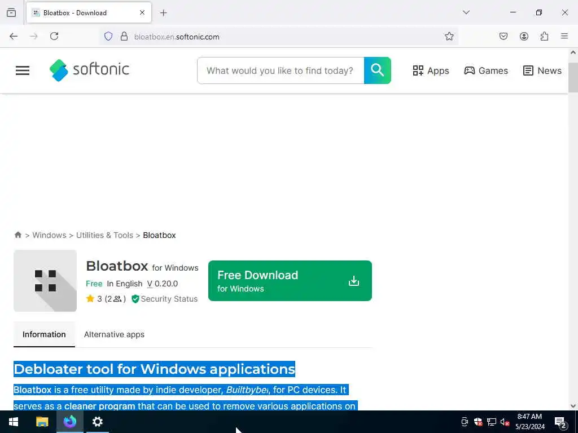Click the In English language label
This screenshot has height=433, width=578.
click(125, 284)
